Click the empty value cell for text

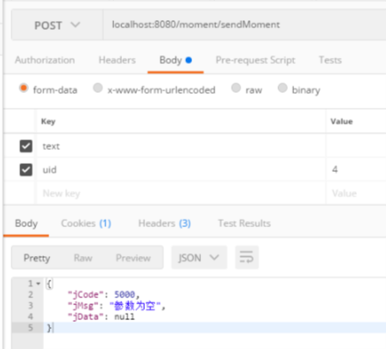[x=356, y=146]
